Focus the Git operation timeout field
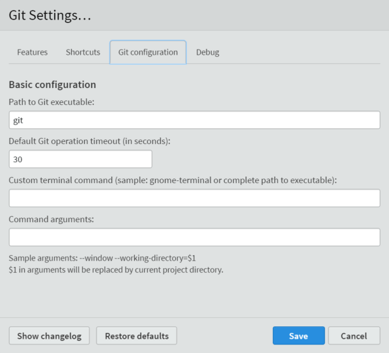Viewport: 389px width, 353px height. click(81, 159)
